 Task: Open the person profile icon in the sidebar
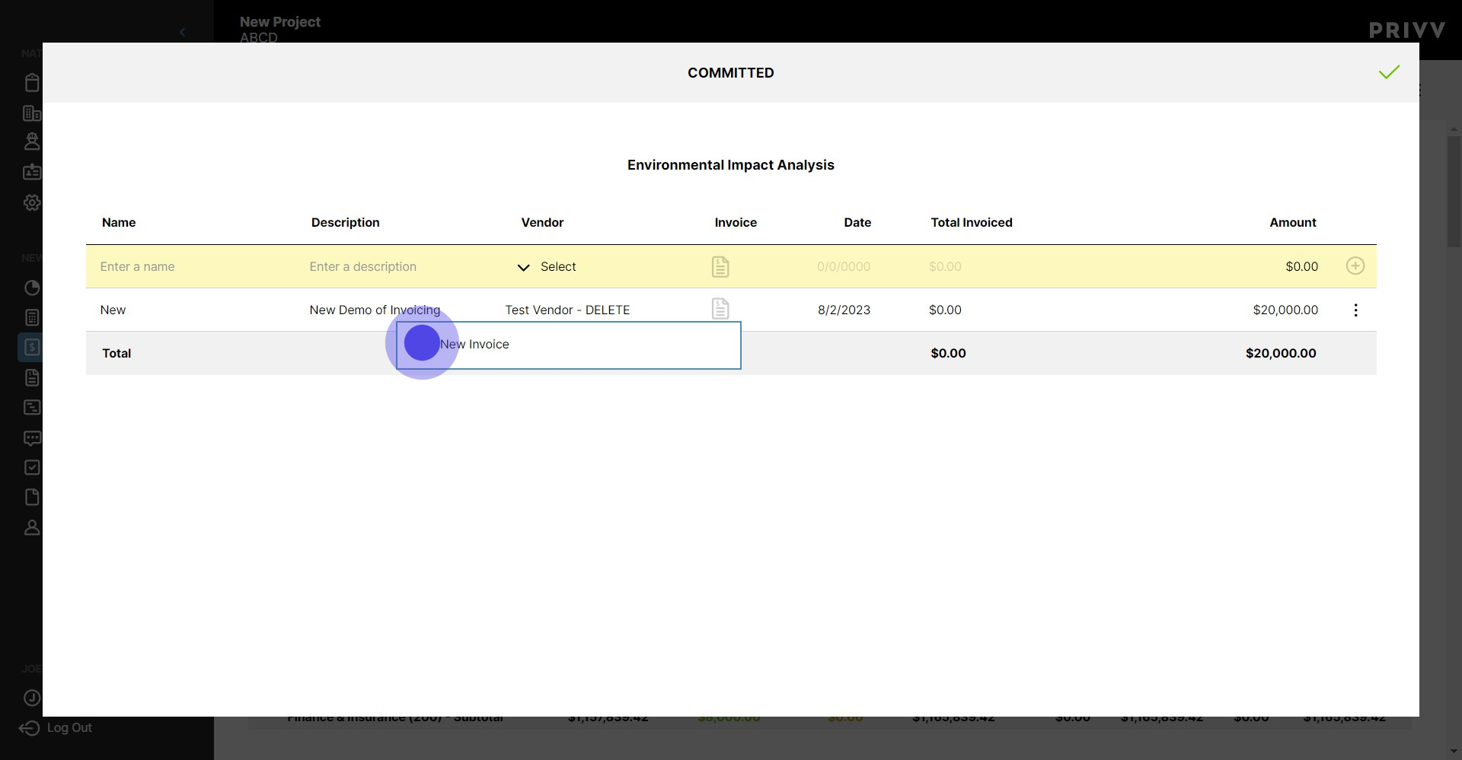(32, 527)
